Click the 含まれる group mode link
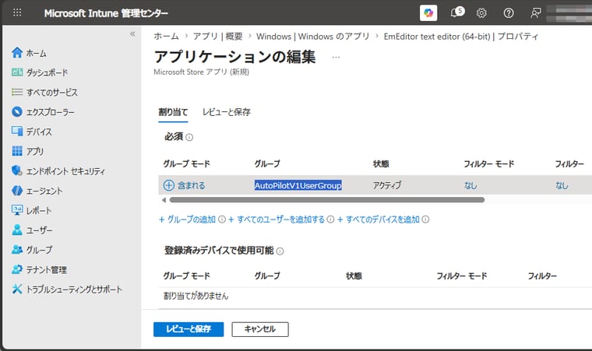The height and width of the screenshot is (351, 592). click(x=191, y=185)
